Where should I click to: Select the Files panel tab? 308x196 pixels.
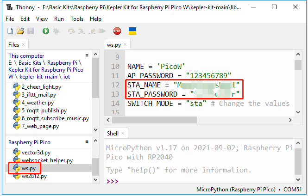pos(13,45)
